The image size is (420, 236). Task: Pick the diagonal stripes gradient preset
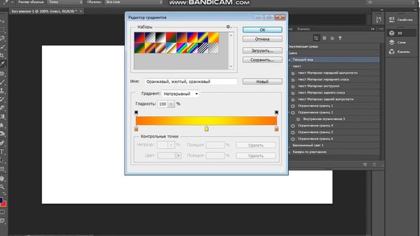203,48
